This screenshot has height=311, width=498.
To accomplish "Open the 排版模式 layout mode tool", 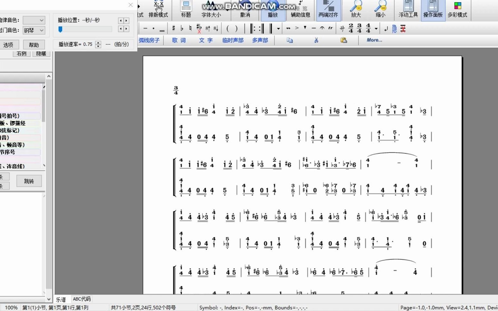I will tap(158, 10).
